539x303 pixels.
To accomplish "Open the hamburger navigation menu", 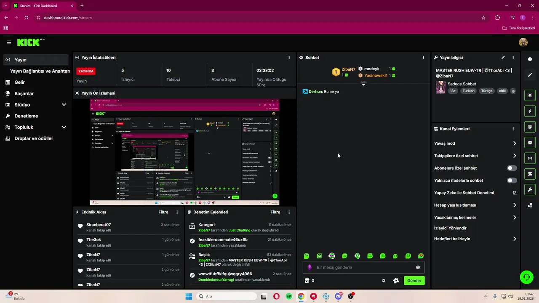I will [x=9, y=43].
